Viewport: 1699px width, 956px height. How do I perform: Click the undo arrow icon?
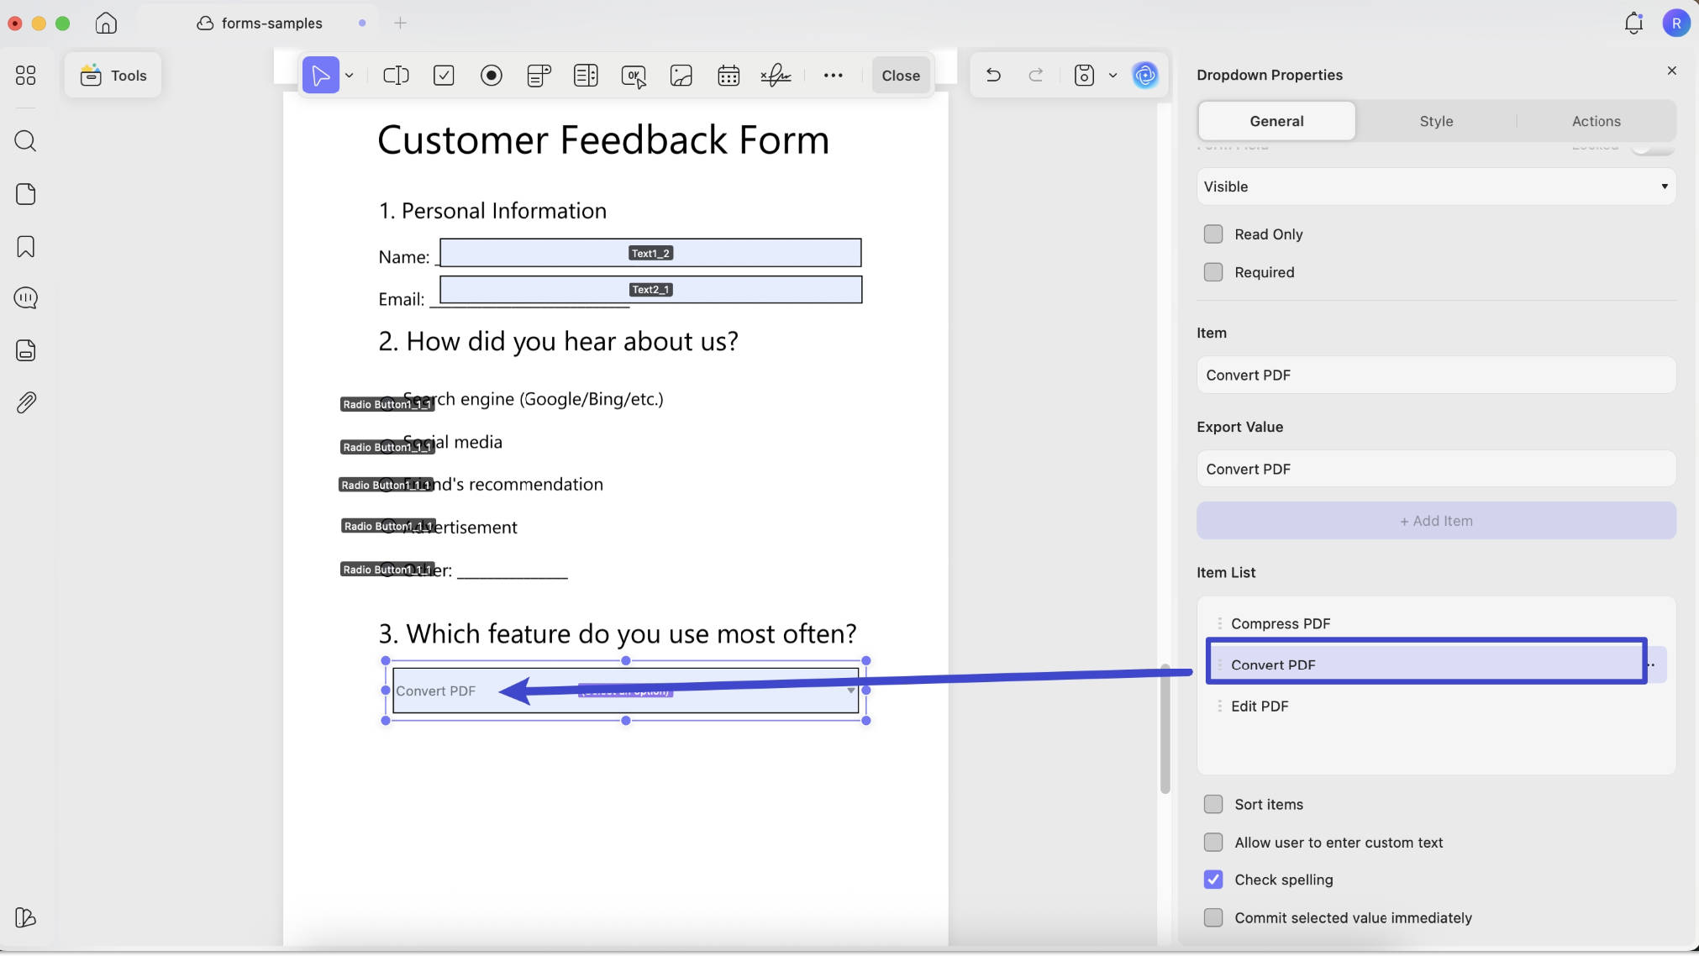tap(993, 76)
